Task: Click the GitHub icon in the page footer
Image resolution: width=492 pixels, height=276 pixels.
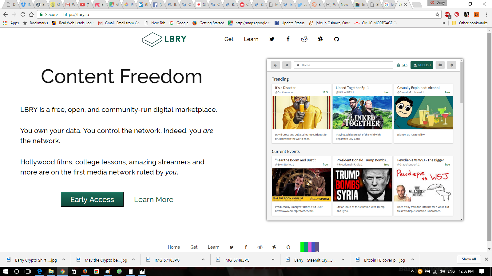Action: point(288,247)
